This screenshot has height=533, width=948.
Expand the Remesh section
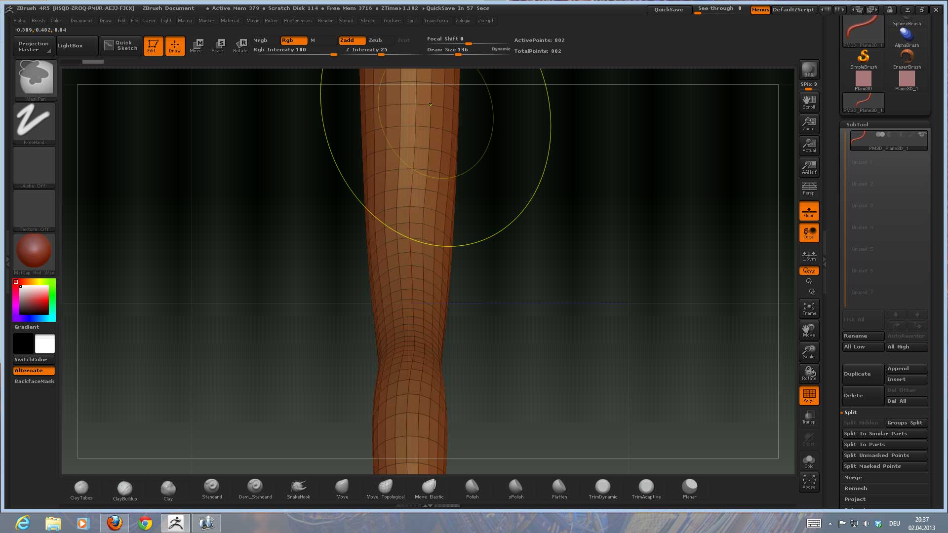point(855,488)
